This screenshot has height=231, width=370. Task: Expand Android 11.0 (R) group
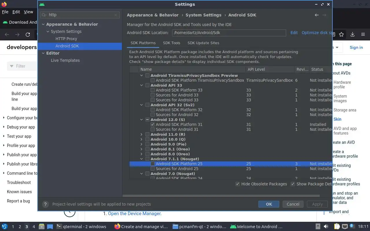coord(141,134)
